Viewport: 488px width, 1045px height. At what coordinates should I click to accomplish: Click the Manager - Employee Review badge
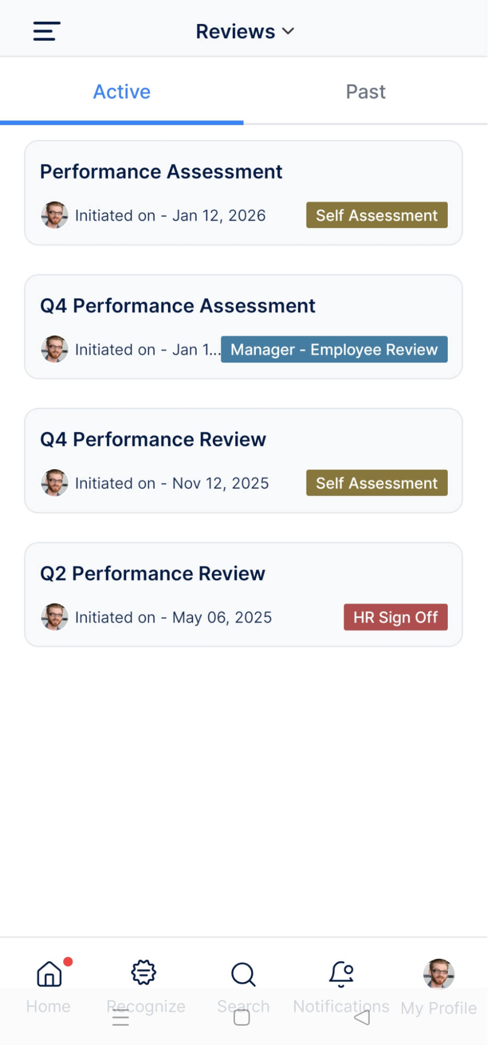click(334, 350)
